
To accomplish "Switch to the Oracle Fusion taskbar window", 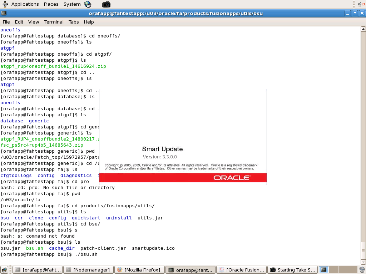I will (241, 269).
